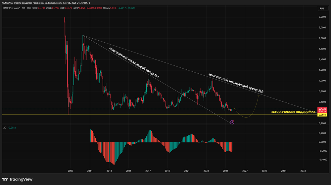
Task: Select the red 0,4726 current price label
Action: click(322, 109)
